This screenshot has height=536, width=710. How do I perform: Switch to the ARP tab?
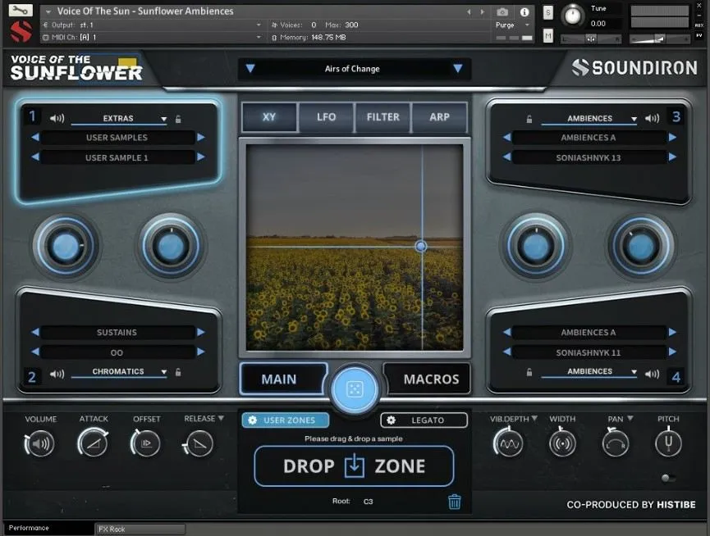point(439,117)
